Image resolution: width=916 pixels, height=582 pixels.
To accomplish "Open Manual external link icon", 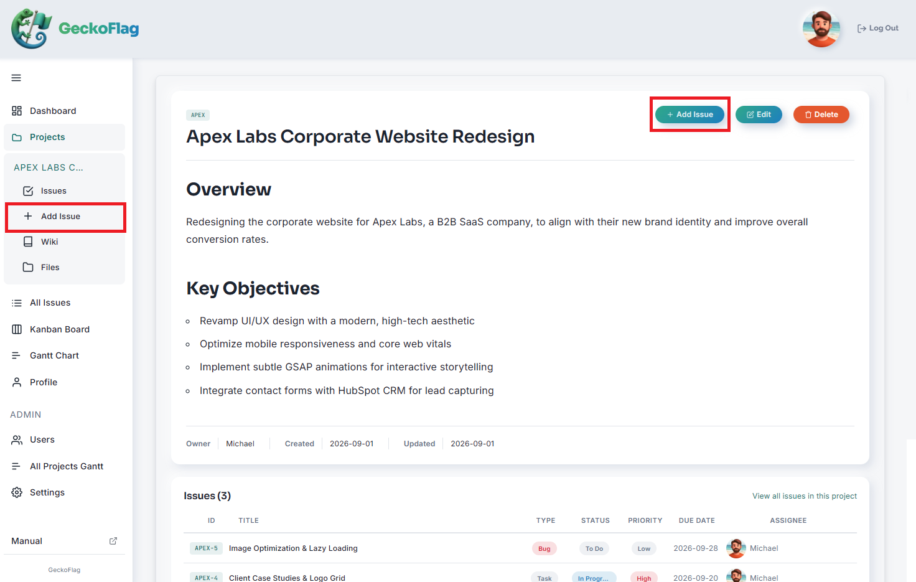I will [113, 541].
